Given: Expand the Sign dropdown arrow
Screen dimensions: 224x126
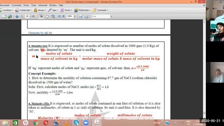Looking at the screenshot, I should point(57,10).
